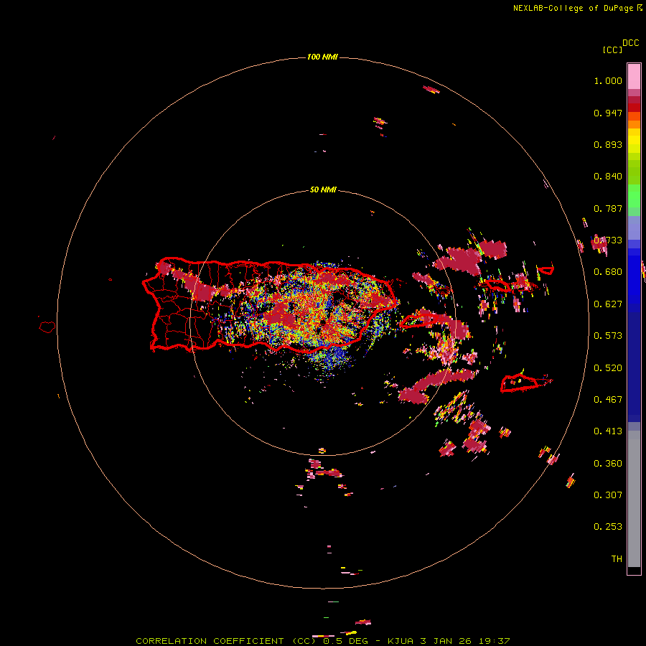This screenshot has height=646, width=646.
Task: Click the 0.840 scale value
Action: (x=608, y=177)
